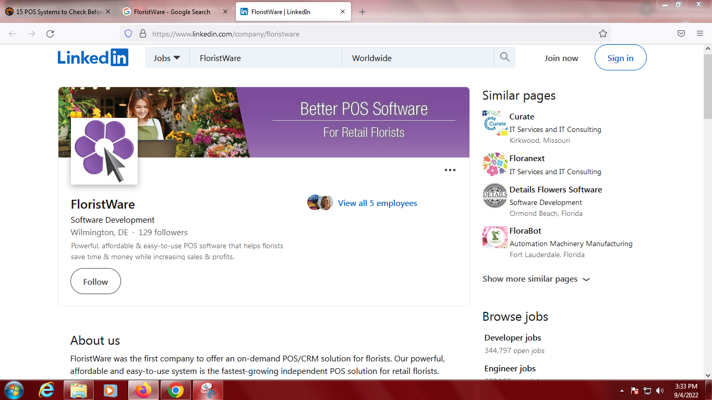
Task: Click the LinkedIn logo
Action: tap(93, 57)
